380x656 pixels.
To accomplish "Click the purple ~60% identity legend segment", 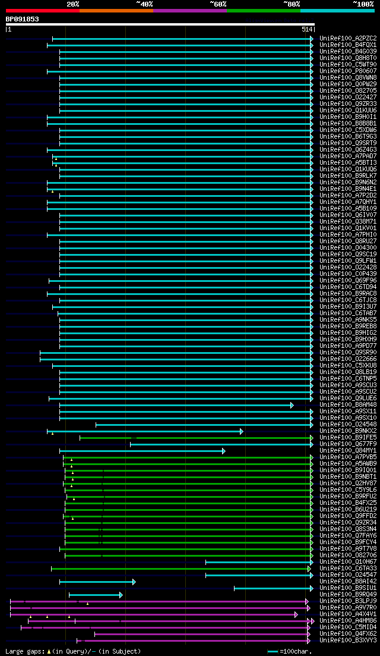I will tap(190, 11).
